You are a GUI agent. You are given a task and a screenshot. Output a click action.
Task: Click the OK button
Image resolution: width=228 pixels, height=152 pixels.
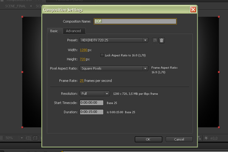tap(148, 139)
